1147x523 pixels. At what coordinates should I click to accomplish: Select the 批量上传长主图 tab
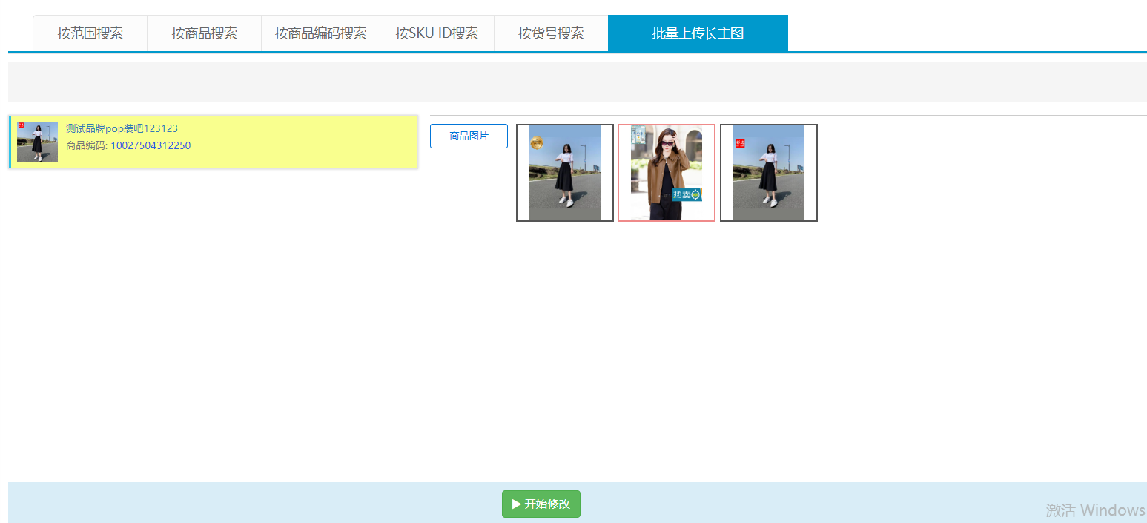pos(698,33)
